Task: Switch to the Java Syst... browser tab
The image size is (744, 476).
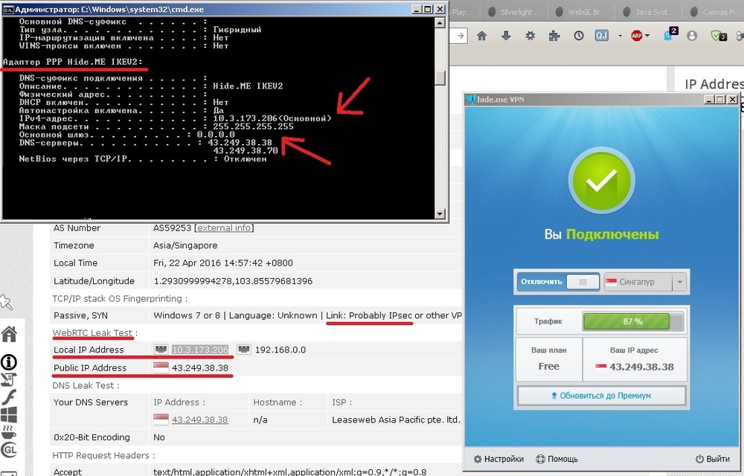Action: point(648,13)
